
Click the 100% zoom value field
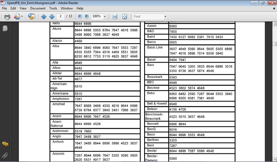(97, 16)
